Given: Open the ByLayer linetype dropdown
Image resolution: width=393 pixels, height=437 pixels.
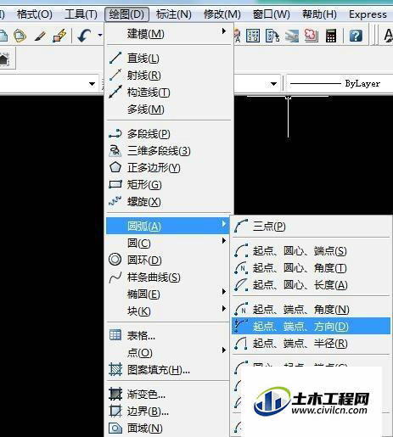Looking at the screenshot, I should coord(340,84).
